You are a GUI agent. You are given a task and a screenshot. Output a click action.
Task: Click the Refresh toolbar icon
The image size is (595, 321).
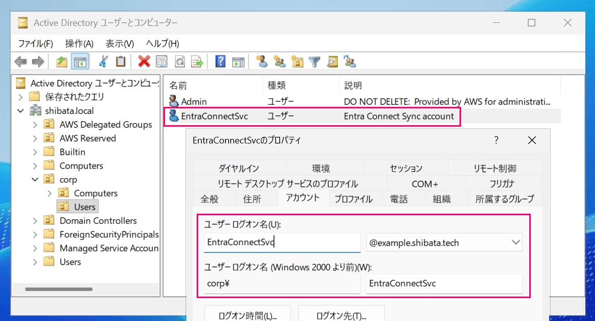pyautogui.click(x=180, y=62)
